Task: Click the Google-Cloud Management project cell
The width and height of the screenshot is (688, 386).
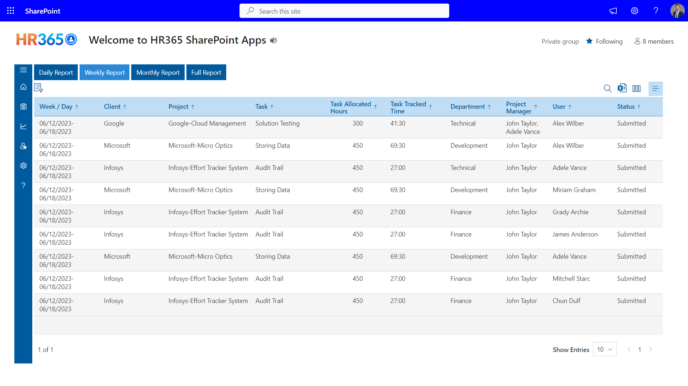Action: tap(207, 123)
